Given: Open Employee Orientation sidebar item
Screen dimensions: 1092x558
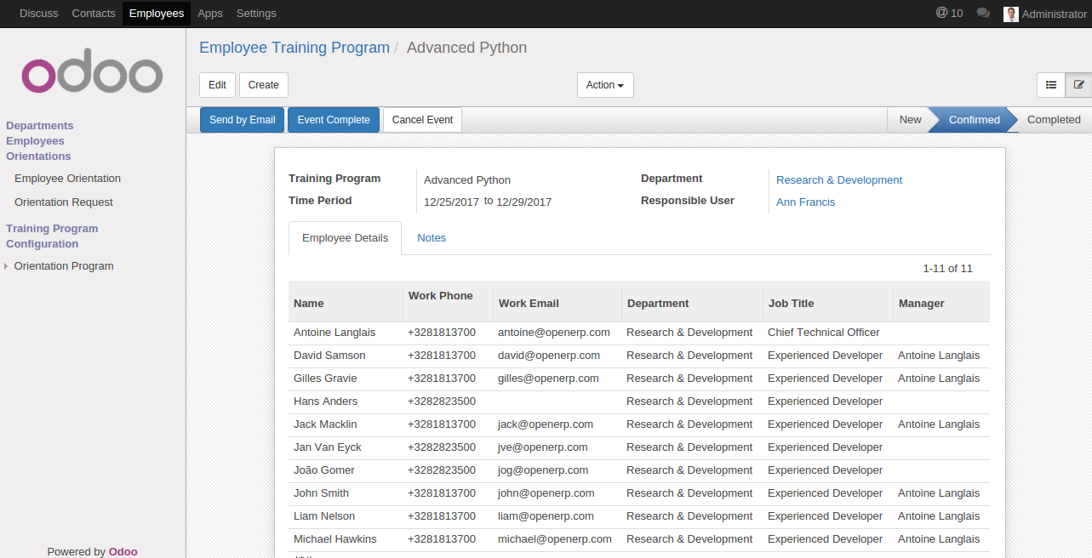Looking at the screenshot, I should point(68,179).
